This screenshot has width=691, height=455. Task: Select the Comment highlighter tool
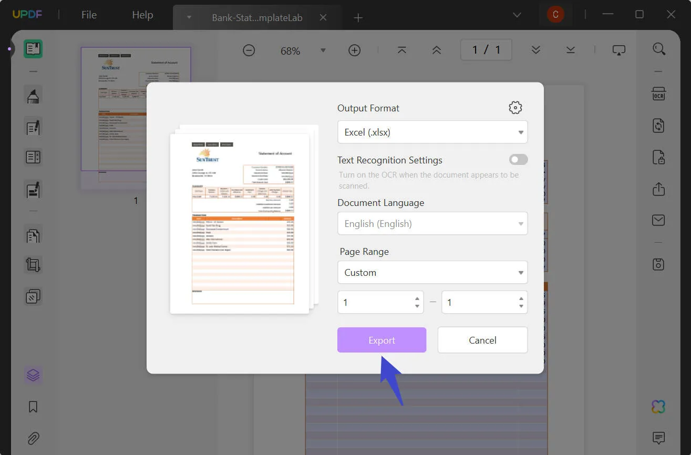pyautogui.click(x=33, y=96)
